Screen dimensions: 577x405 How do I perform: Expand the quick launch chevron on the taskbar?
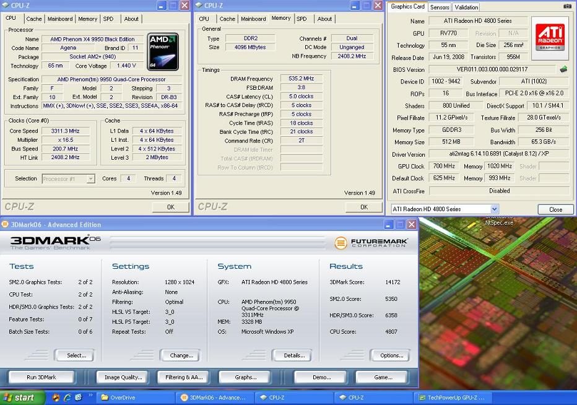click(90, 395)
